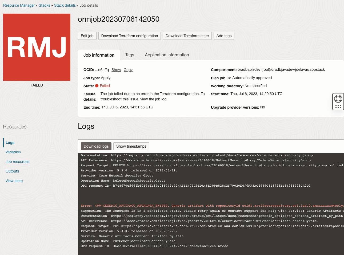Click the compartment path oradbapisdev value
344x255 pixels.
point(281,69)
